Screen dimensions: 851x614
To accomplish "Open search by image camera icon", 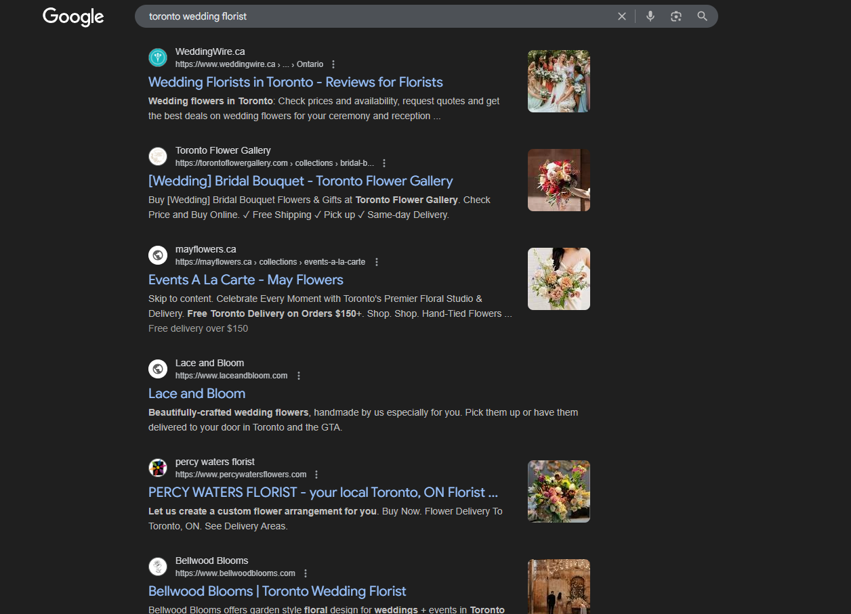I will pyautogui.click(x=676, y=16).
